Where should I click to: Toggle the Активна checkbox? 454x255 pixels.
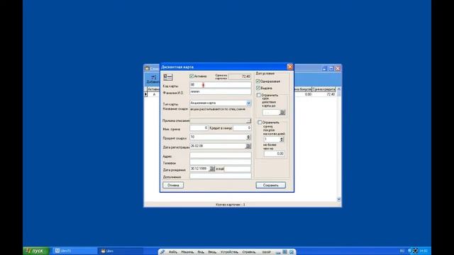pos(192,76)
